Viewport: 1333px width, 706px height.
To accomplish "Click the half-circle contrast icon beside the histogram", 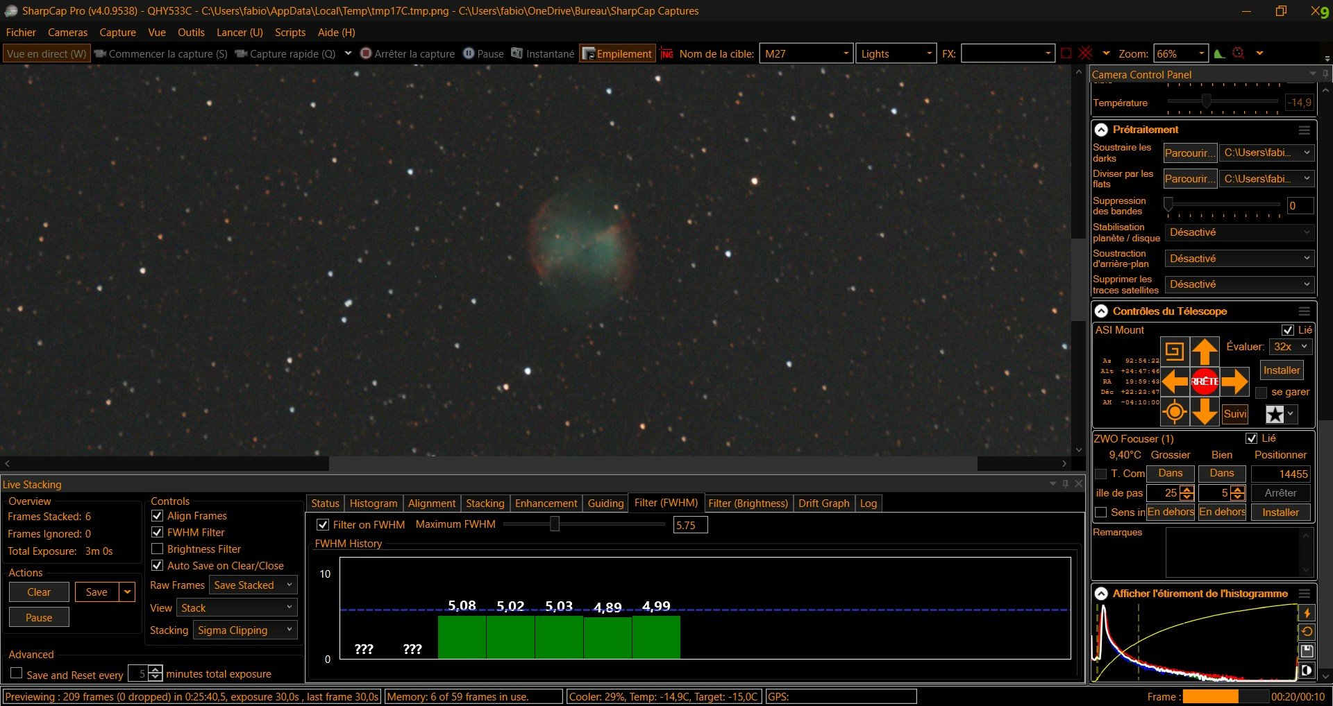I will click(x=1307, y=670).
